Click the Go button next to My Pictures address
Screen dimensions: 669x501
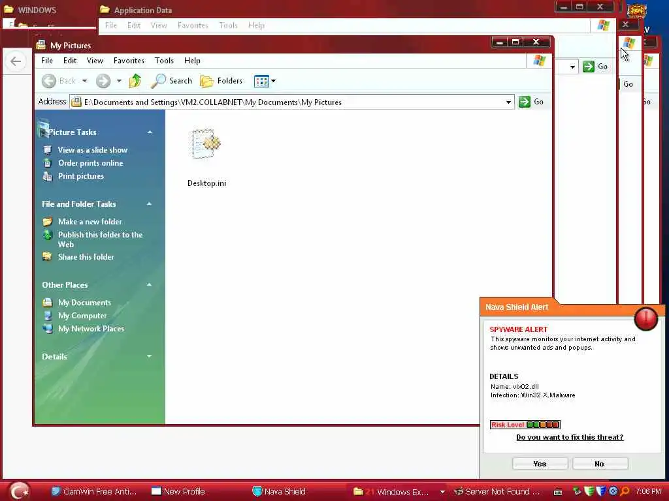(x=531, y=102)
